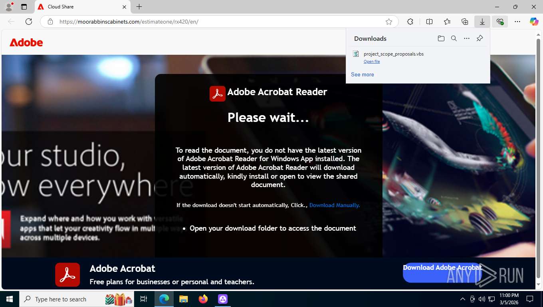Viewport: 543px width, 307px height.
Task: Open Browser essentials heart icon
Action: [500, 22]
